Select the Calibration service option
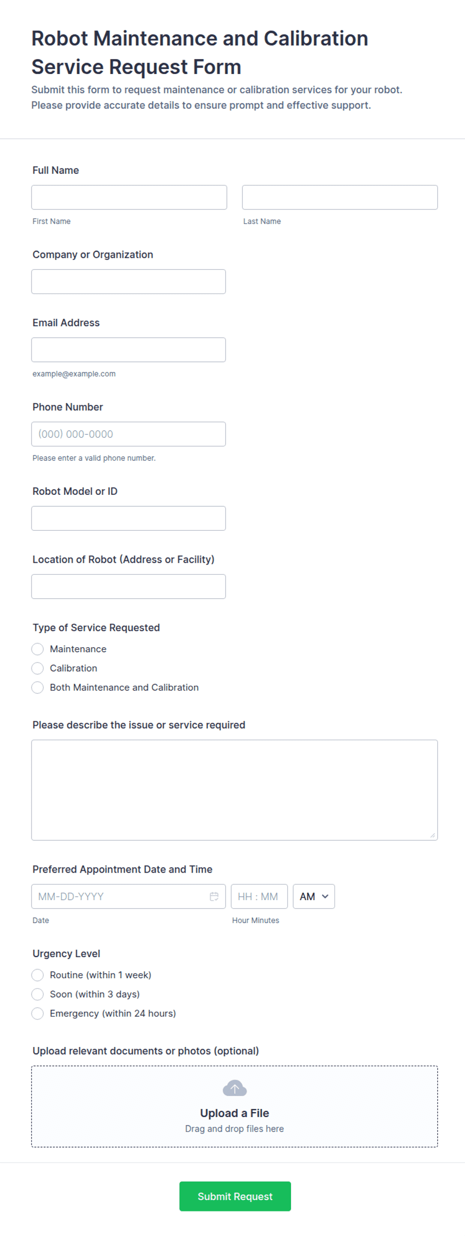465x1236 pixels. click(x=37, y=668)
